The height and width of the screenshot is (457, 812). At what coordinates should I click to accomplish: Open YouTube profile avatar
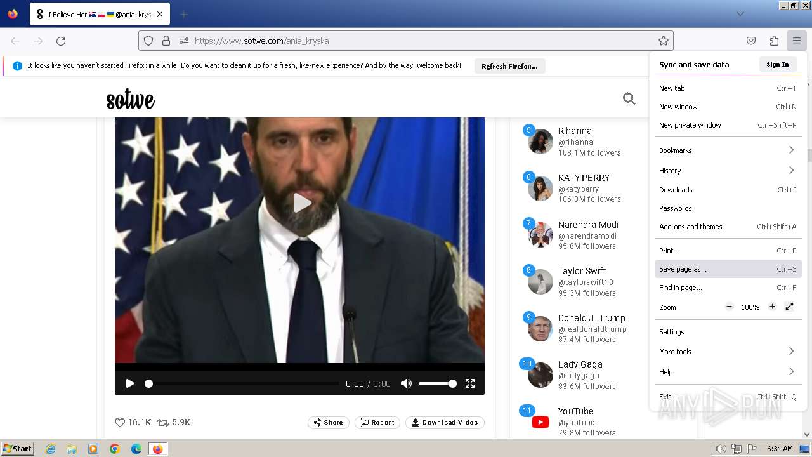tap(540, 422)
